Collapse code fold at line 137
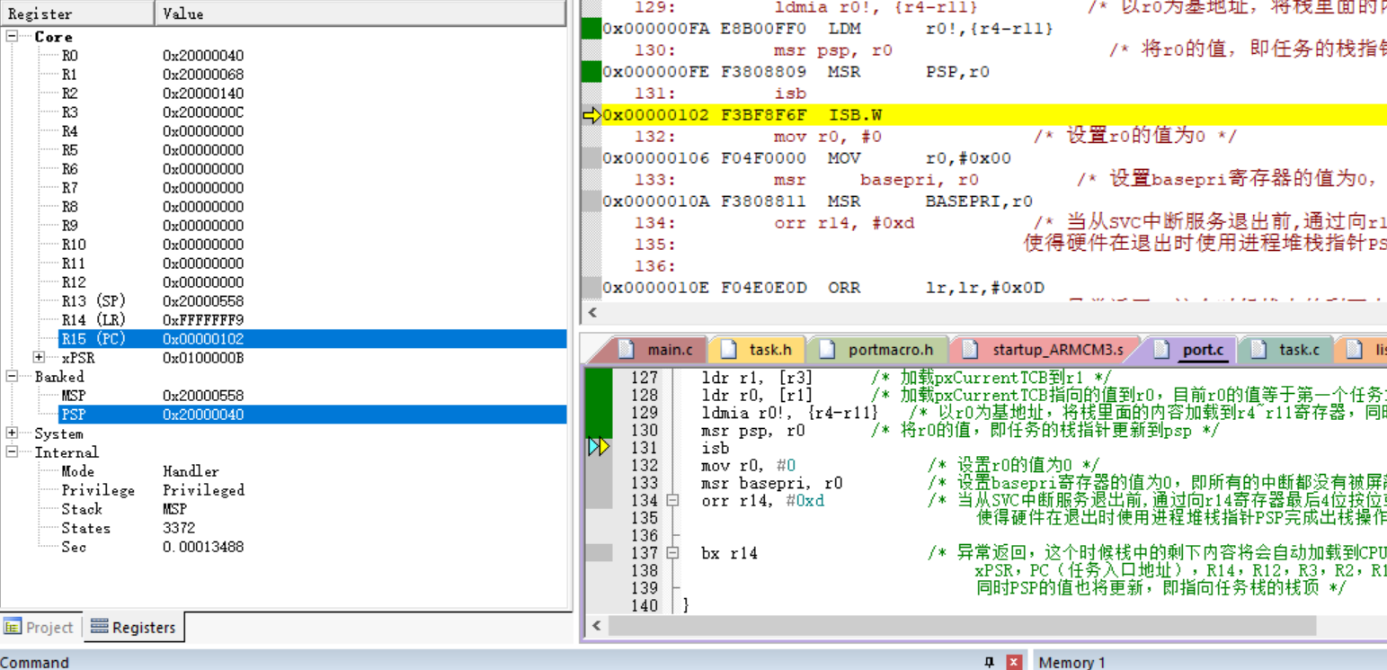The height and width of the screenshot is (670, 1387). (x=672, y=553)
